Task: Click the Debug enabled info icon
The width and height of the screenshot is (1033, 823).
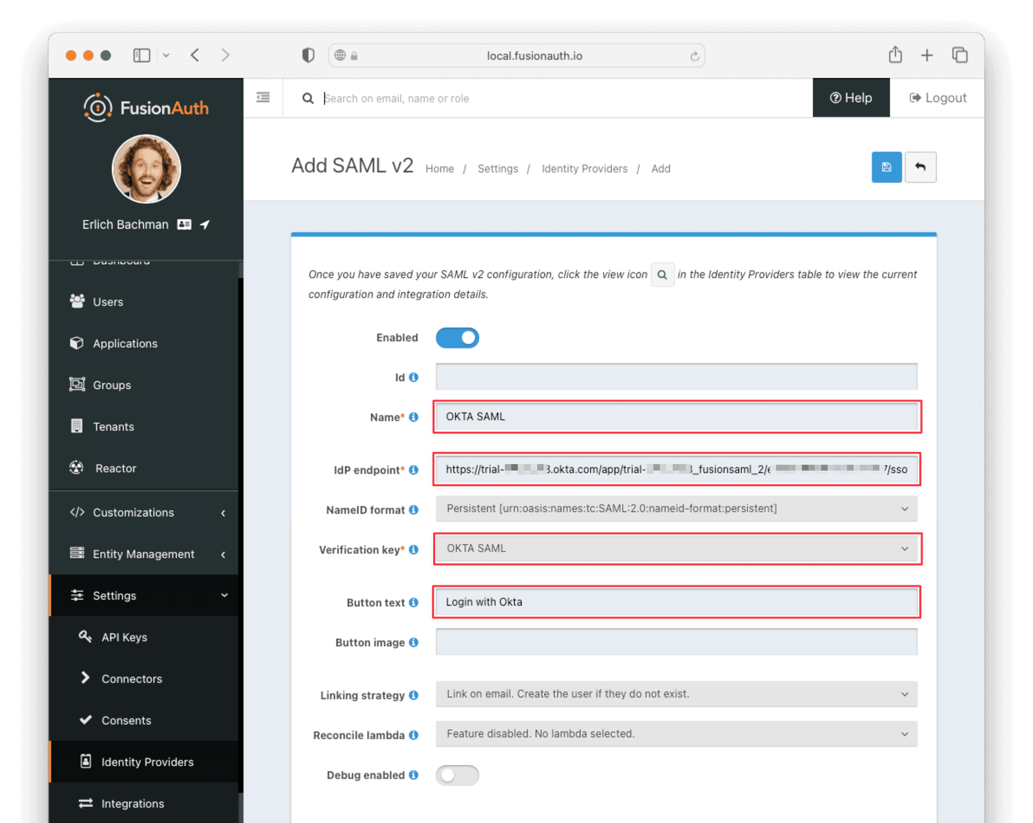Action: (413, 775)
